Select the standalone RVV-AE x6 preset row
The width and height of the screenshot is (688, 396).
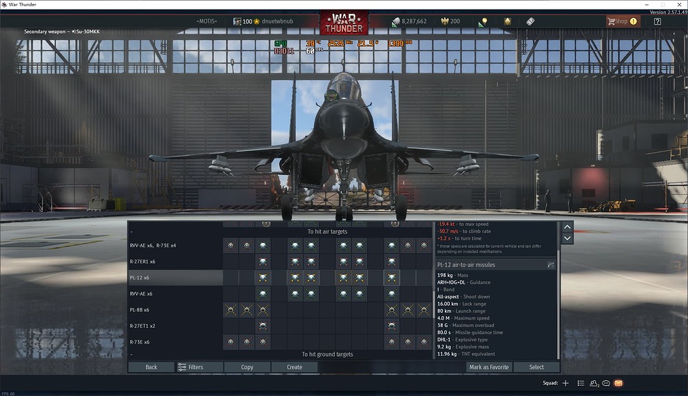click(x=280, y=294)
